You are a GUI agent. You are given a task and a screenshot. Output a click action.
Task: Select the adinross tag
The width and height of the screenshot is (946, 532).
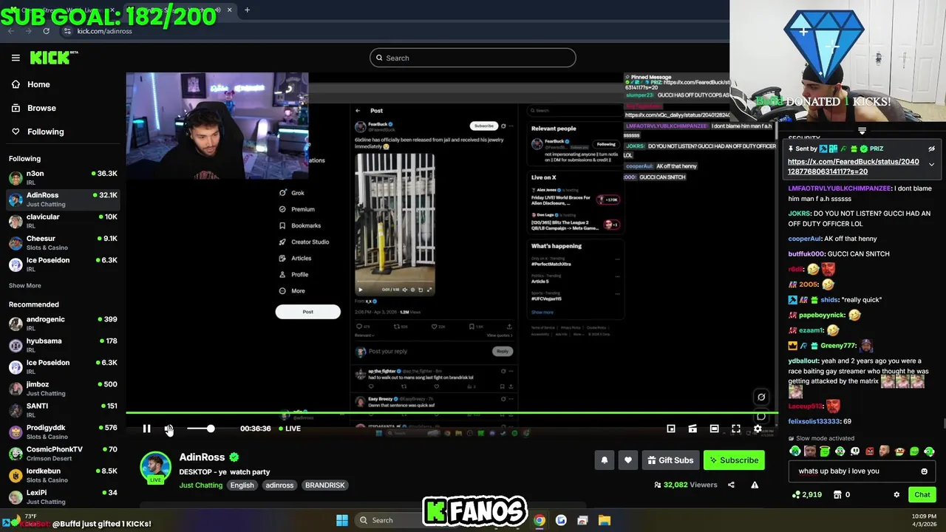279,485
